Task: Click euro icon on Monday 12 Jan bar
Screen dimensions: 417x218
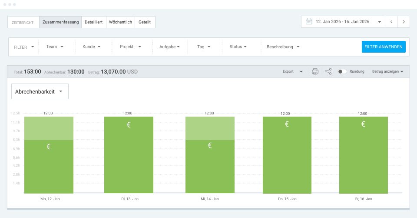Action: tap(49, 147)
